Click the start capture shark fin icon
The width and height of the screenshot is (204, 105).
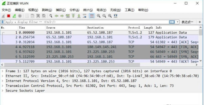tap(3, 16)
